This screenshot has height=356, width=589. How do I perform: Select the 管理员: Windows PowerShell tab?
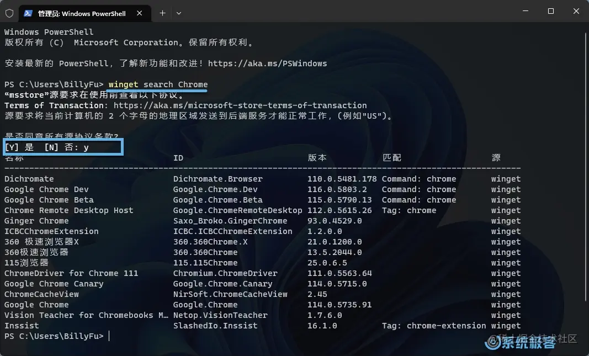click(x=85, y=13)
